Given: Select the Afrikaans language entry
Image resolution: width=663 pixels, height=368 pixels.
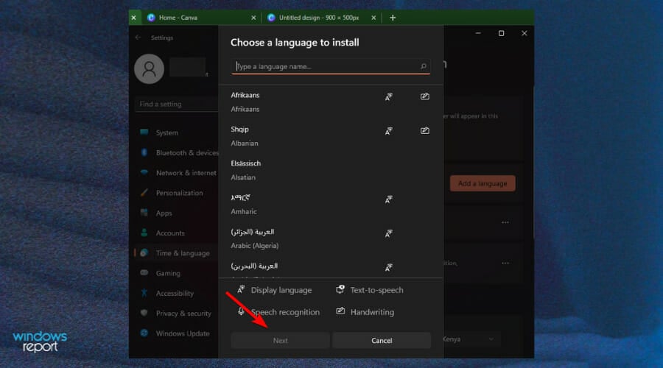Looking at the screenshot, I should click(x=330, y=102).
